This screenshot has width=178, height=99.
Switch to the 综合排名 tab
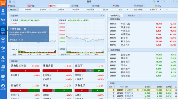click(132, 16)
